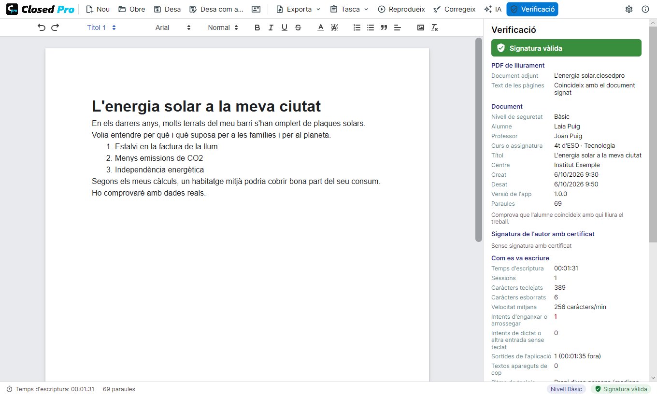Open the Títol 1 heading style dropdown
This screenshot has width=657, height=396.
point(101,28)
